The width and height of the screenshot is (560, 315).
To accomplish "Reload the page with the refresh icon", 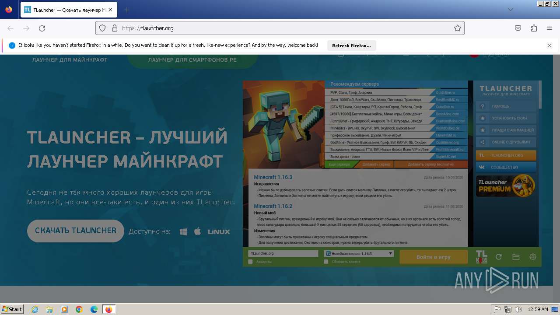I will 42,28.
